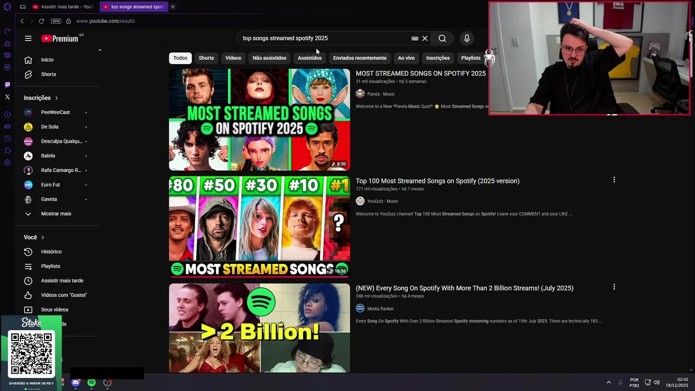
Task: Open X (Twitter) in the Opera sidebar
Action: 7,97
